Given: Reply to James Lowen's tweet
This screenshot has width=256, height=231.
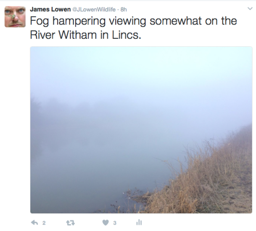Looking at the screenshot, I should pos(34,223).
